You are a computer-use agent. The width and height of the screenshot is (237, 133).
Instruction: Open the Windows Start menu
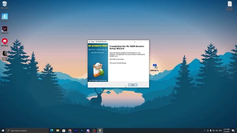coord(3,130)
